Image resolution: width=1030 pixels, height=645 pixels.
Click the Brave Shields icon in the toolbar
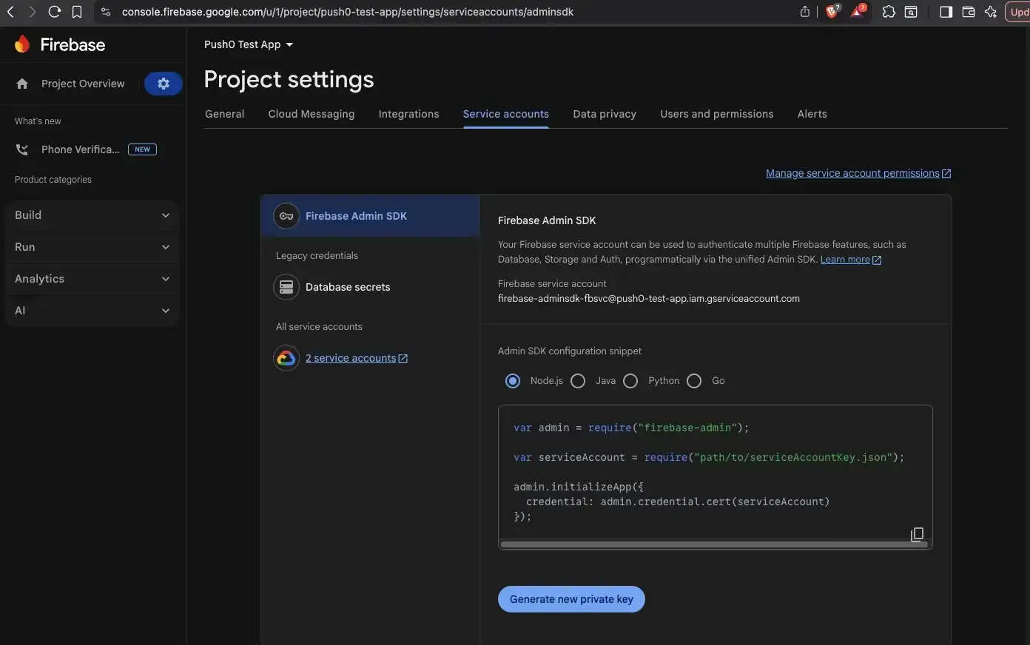[832, 12]
